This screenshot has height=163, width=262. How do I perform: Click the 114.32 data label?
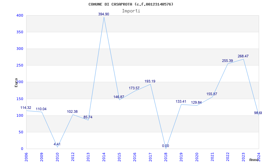pos(26,108)
